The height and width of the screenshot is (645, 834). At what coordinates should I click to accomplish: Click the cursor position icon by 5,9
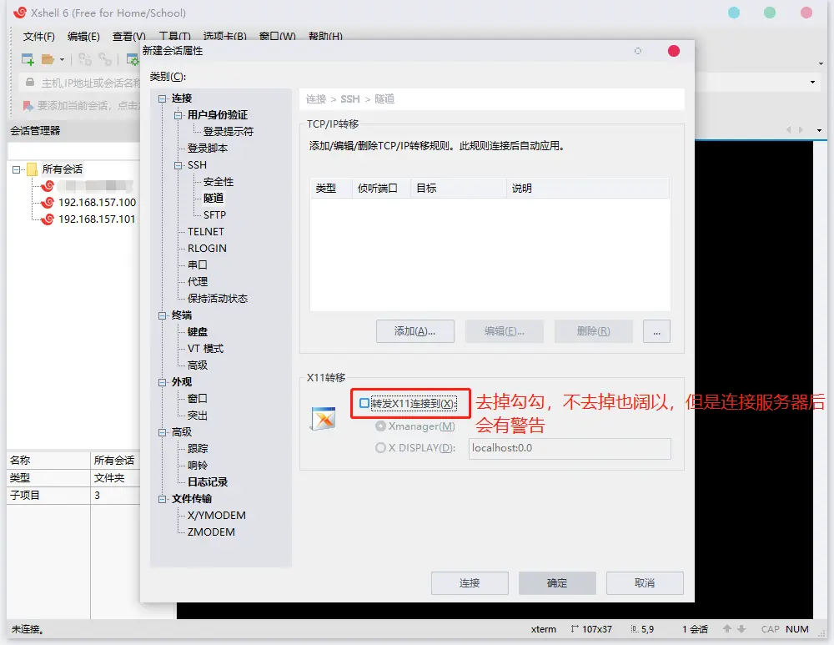635,629
